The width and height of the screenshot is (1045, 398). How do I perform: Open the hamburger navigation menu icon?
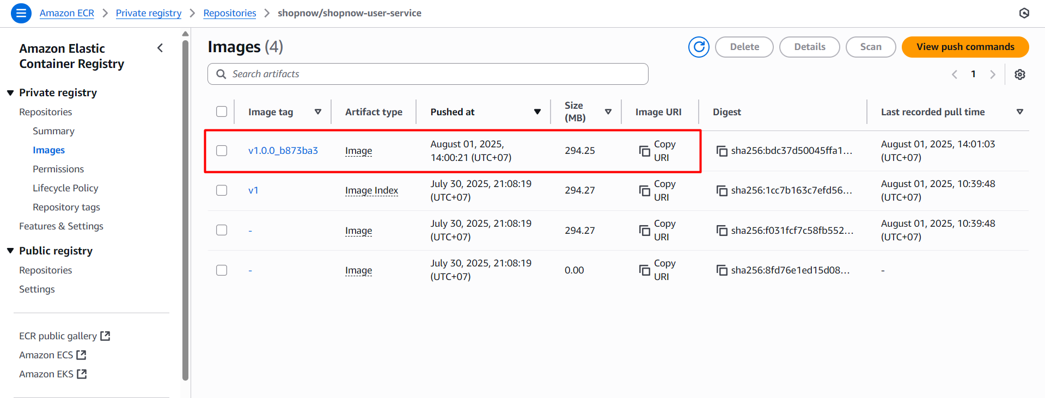click(x=21, y=13)
